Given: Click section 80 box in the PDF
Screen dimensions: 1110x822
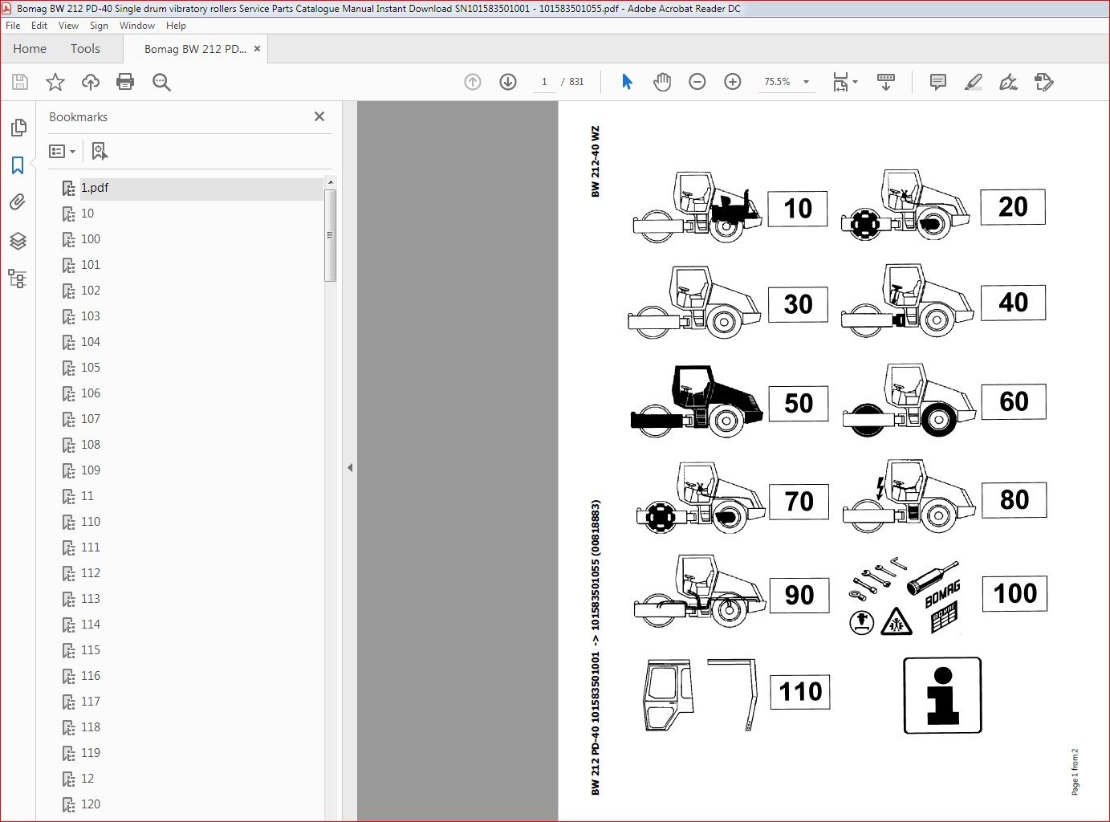Looking at the screenshot, I should [x=1014, y=500].
